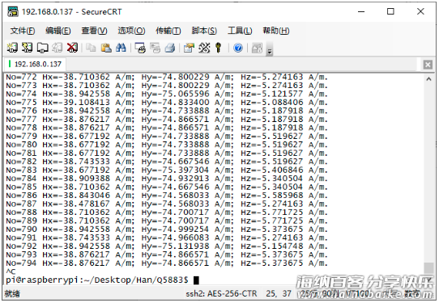Click the printer icon
439x303 pixels.
[170, 48]
